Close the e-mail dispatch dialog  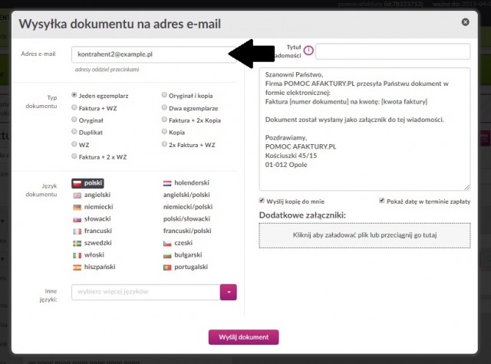[x=466, y=22]
